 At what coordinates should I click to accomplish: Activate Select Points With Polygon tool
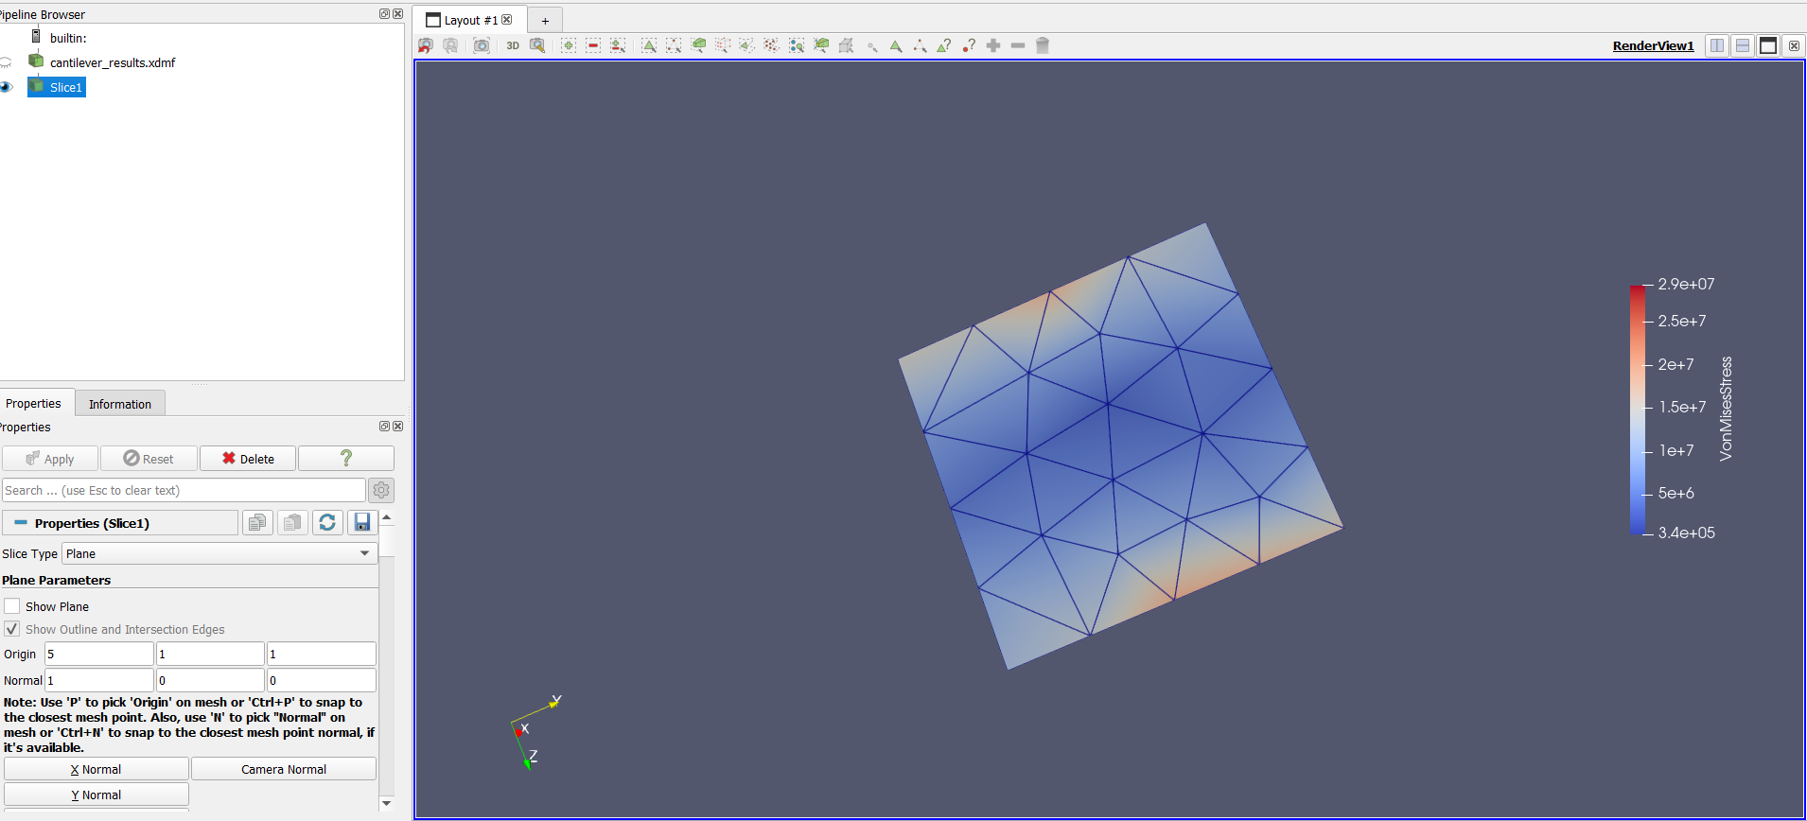[772, 45]
